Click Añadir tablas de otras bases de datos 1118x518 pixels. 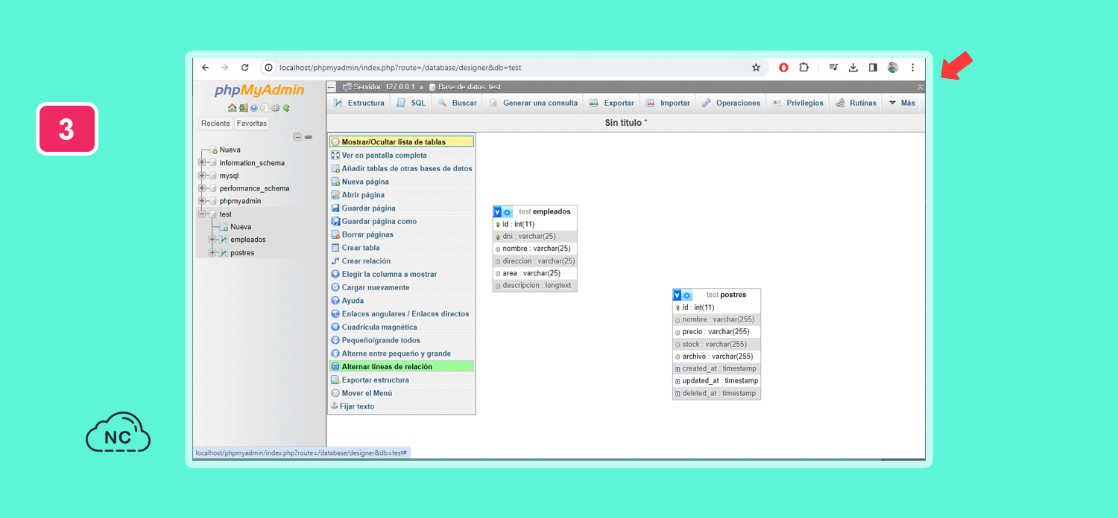click(x=401, y=168)
